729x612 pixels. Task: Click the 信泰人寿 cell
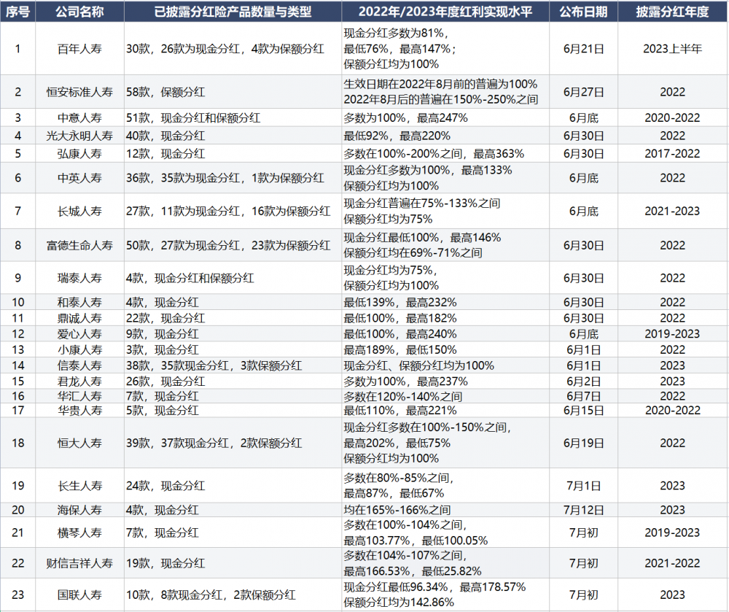[79, 365]
